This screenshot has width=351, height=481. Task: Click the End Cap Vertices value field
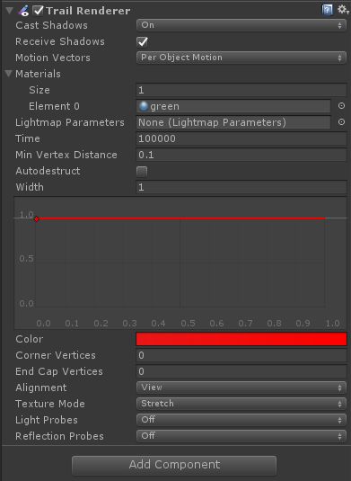coord(241,371)
